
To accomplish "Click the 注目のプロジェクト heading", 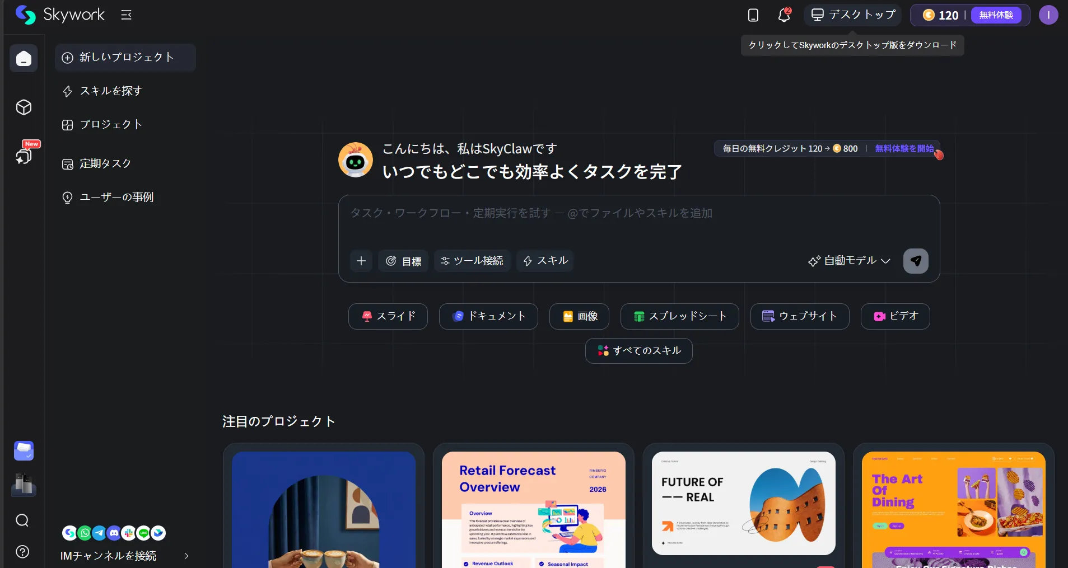I will [279, 421].
